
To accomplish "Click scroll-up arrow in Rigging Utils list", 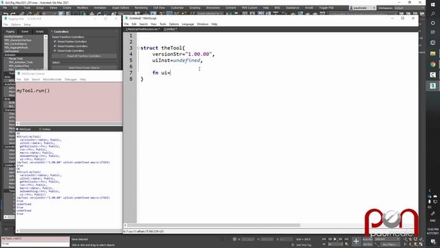I will point(45,37).
